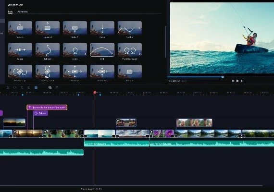Image resolution: width=274 pixels, height=192 pixels.
Task: Open color adjustments icon in timeline toolbar
Action: (x=29, y=87)
